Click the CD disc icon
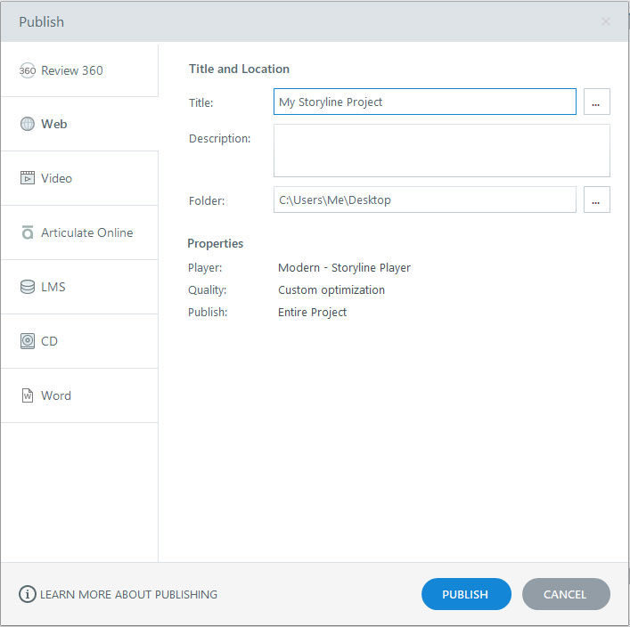The width and height of the screenshot is (630, 627). click(28, 341)
